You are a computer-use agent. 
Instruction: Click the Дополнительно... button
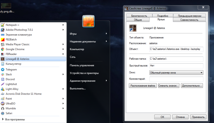click(192, 86)
